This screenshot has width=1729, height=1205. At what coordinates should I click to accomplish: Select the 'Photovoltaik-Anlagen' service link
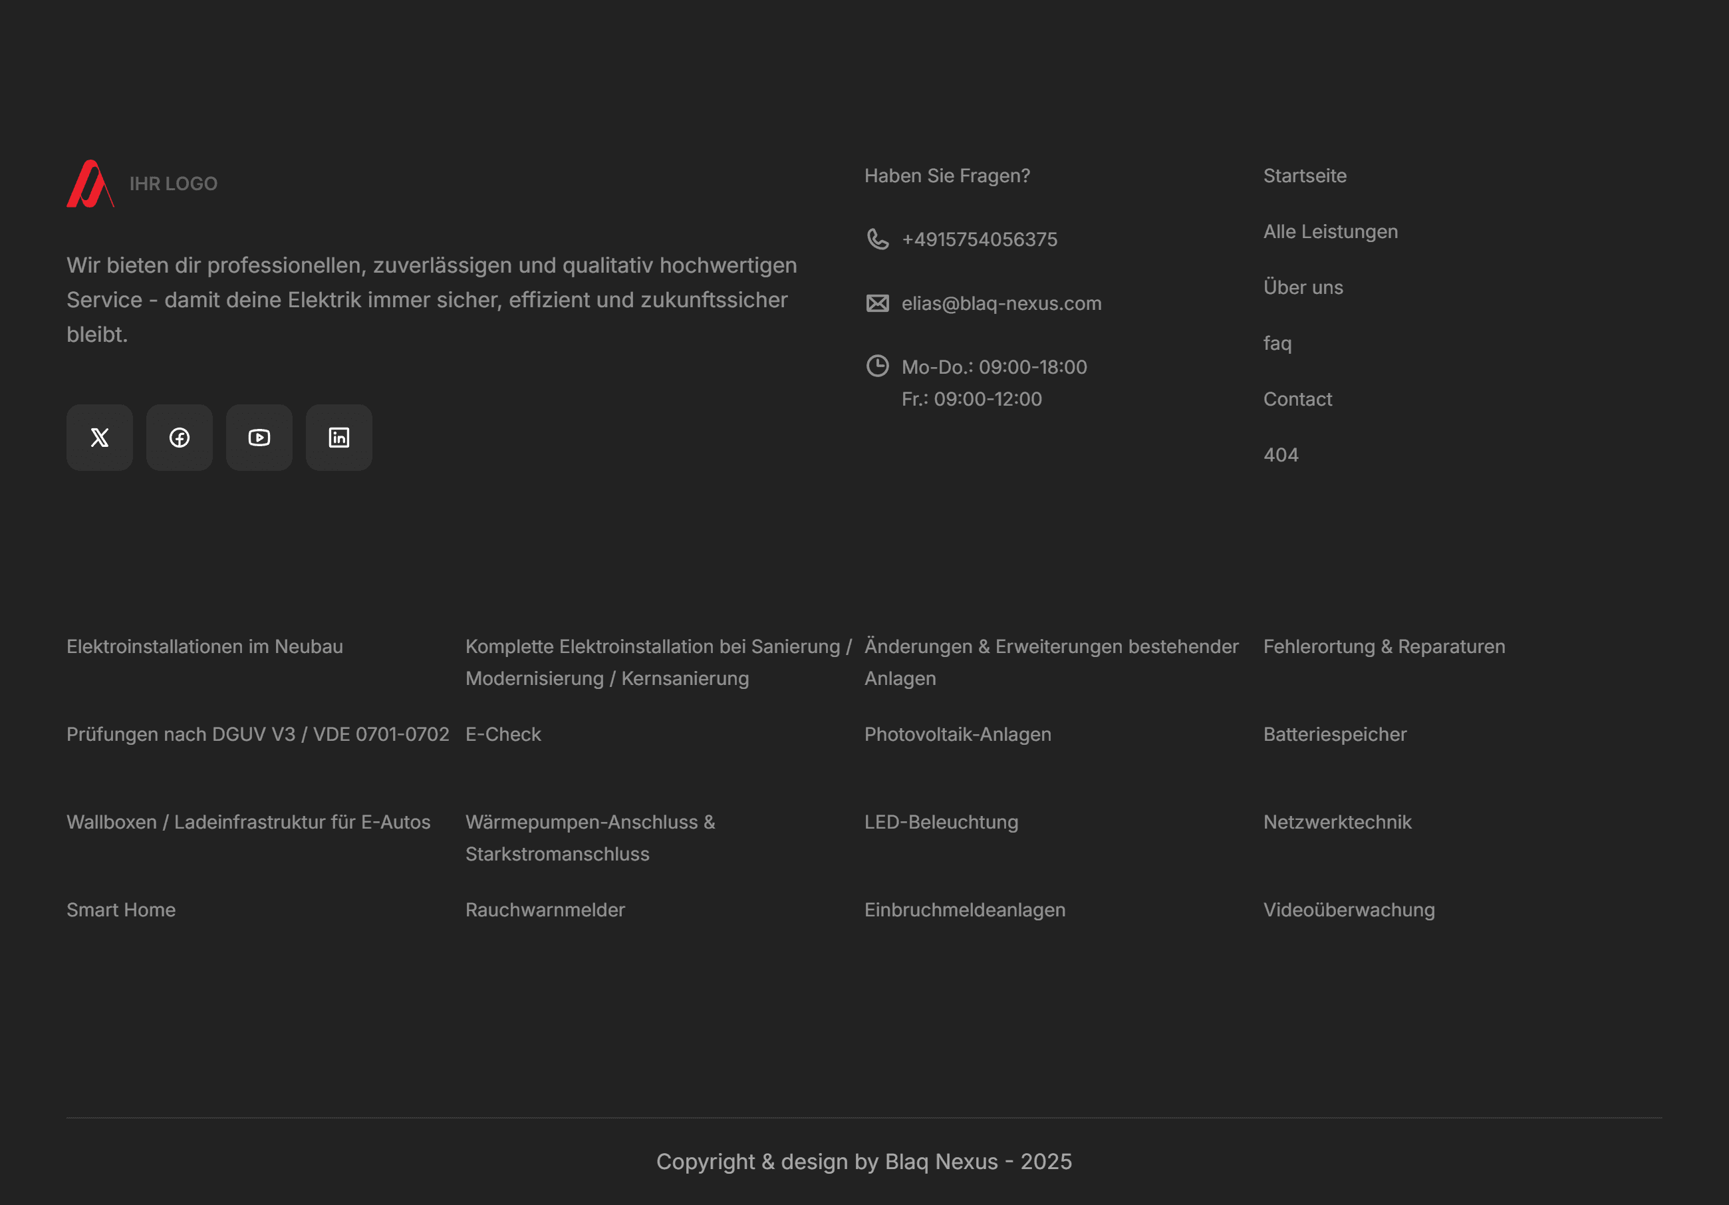[x=958, y=734]
